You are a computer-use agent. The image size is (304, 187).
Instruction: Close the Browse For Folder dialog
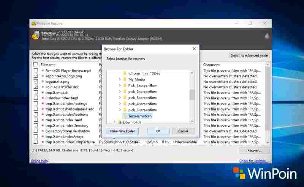click(x=194, y=49)
